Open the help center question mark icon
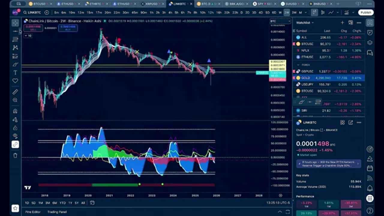Image resolution: width=384 pixels, height=216 pixels. [370, 211]
